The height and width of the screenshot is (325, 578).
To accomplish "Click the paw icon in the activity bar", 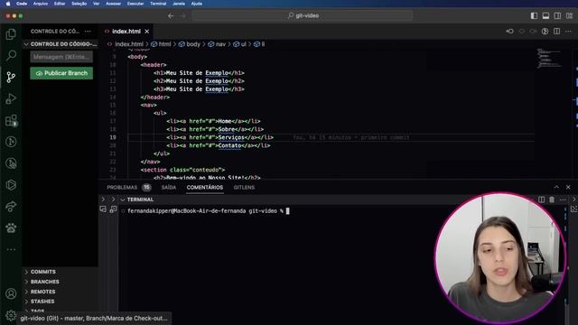I will coord(11,228).
